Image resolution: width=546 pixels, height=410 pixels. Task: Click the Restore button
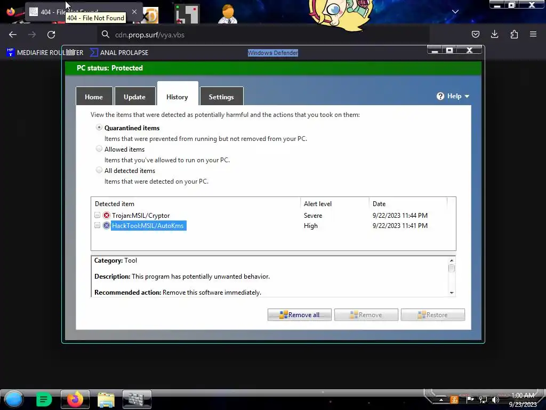[x=433, y=315]
